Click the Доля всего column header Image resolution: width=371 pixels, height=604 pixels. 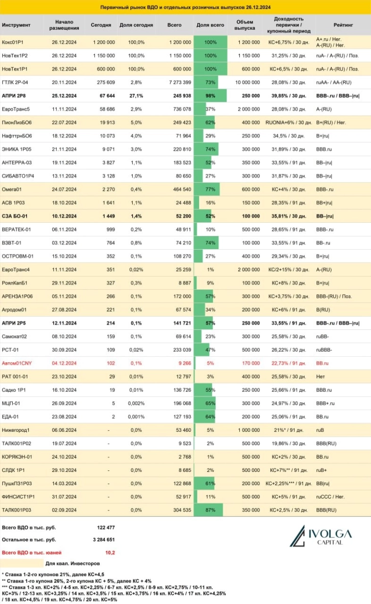point(210,24)
